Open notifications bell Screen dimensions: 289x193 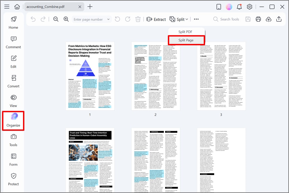coord(239,7)
